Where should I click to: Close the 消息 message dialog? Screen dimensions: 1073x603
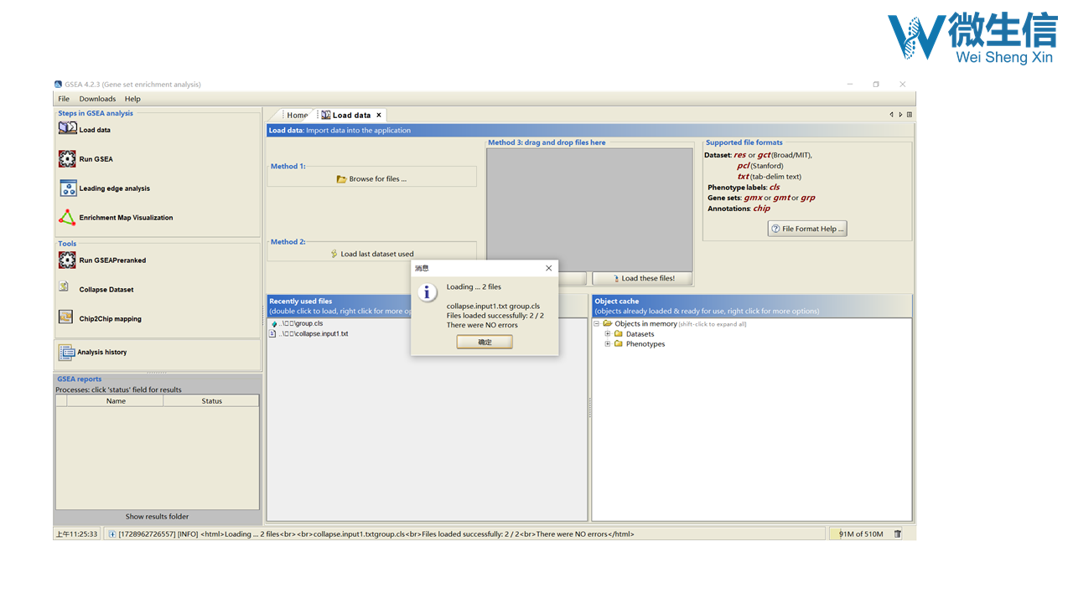549,268
